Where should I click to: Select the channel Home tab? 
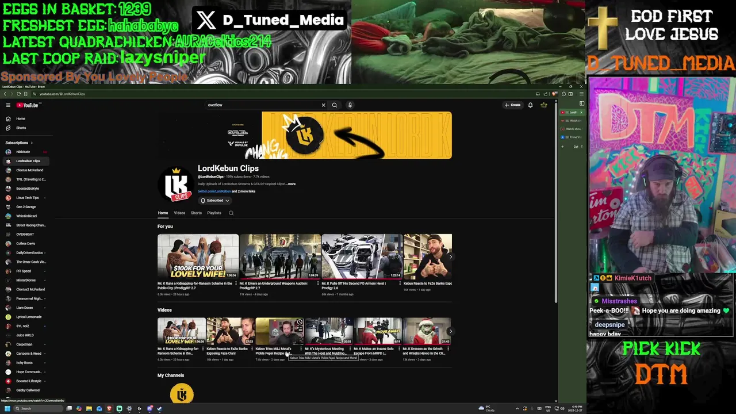click(x=163, y=213)
